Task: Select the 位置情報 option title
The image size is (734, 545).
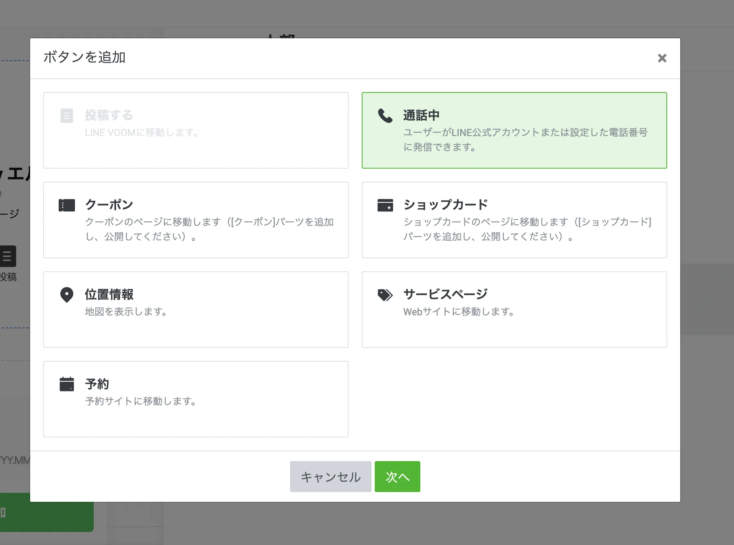Action: pyautogui.click(x=109, y=294)
